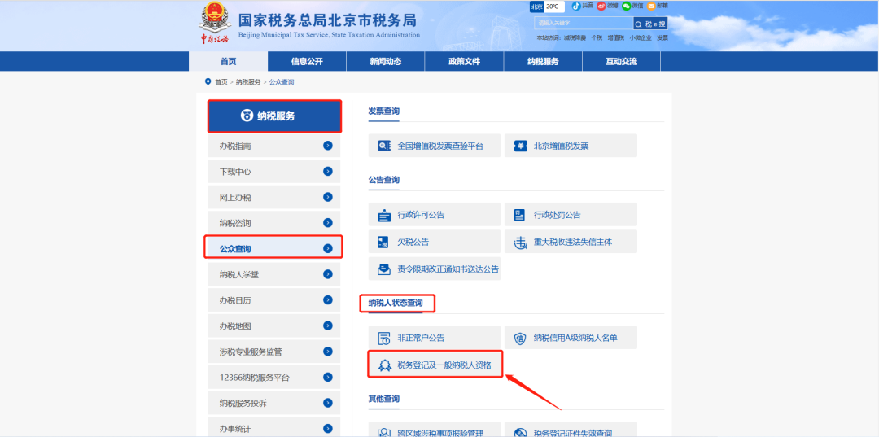Open the 政策文件 nav tab
This screenshot has height=437, width=879.
coord(464,62)
